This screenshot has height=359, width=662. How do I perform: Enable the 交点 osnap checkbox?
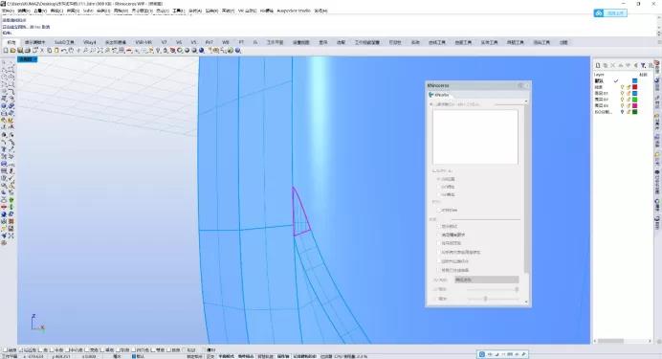coord(87,350)
